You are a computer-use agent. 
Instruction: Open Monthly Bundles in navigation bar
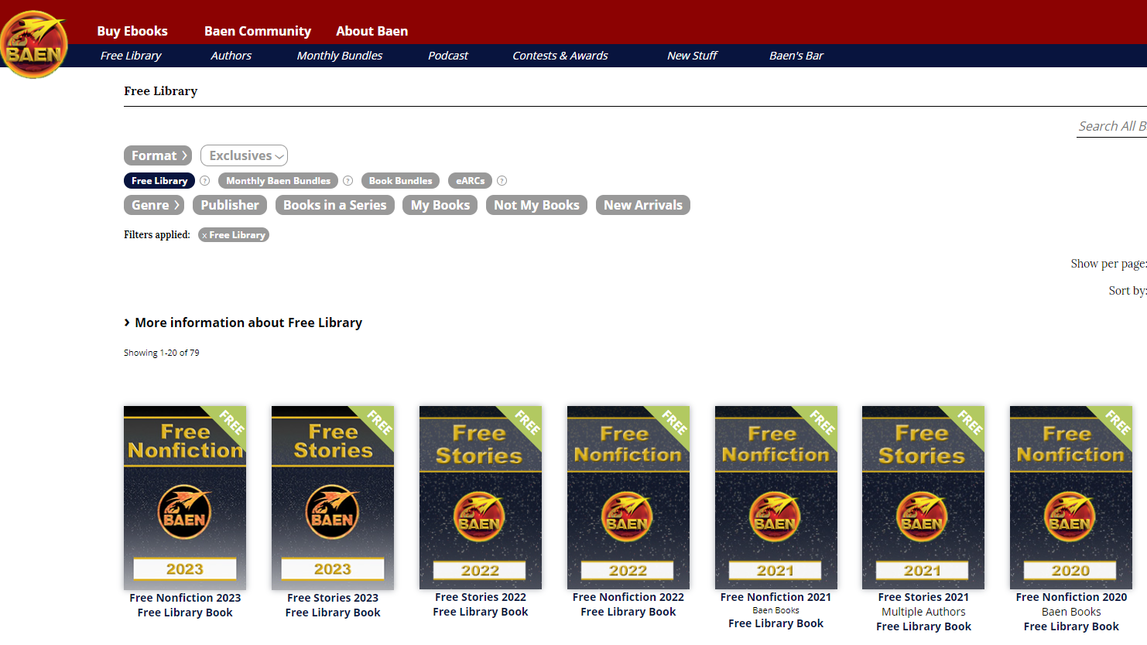pyautogui.click(x=340, y=56)
